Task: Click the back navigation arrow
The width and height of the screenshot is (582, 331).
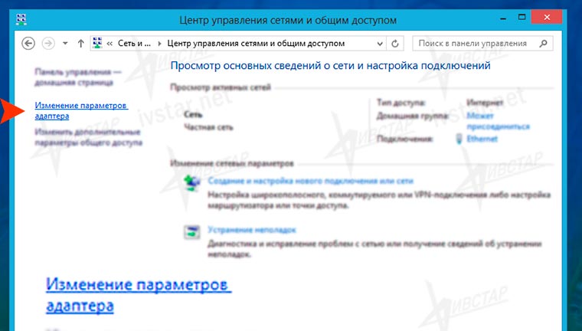Action: click(29, 43)
